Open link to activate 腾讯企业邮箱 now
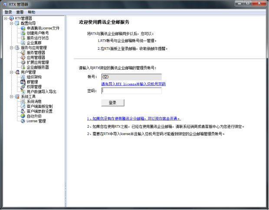269x210 pixels. pos(134,119)
